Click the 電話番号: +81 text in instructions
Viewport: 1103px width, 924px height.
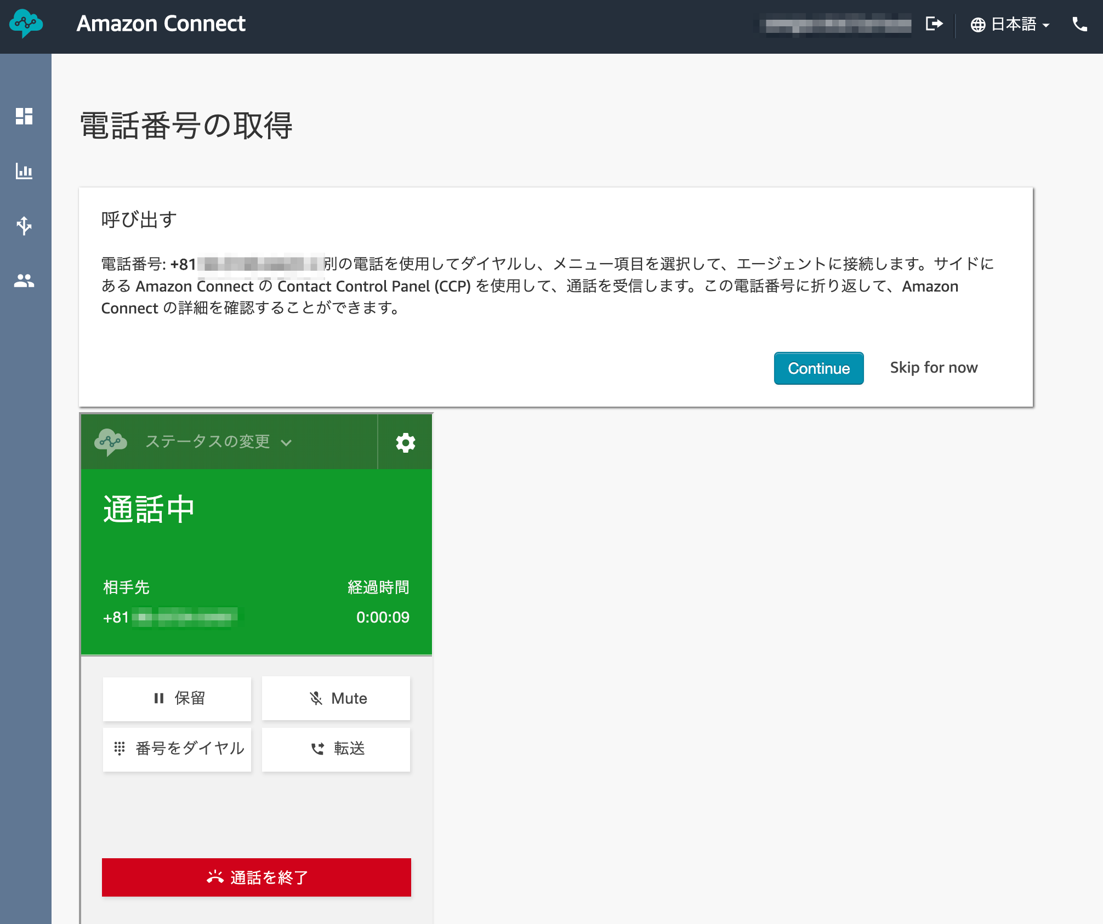click(x=149, y=264)
